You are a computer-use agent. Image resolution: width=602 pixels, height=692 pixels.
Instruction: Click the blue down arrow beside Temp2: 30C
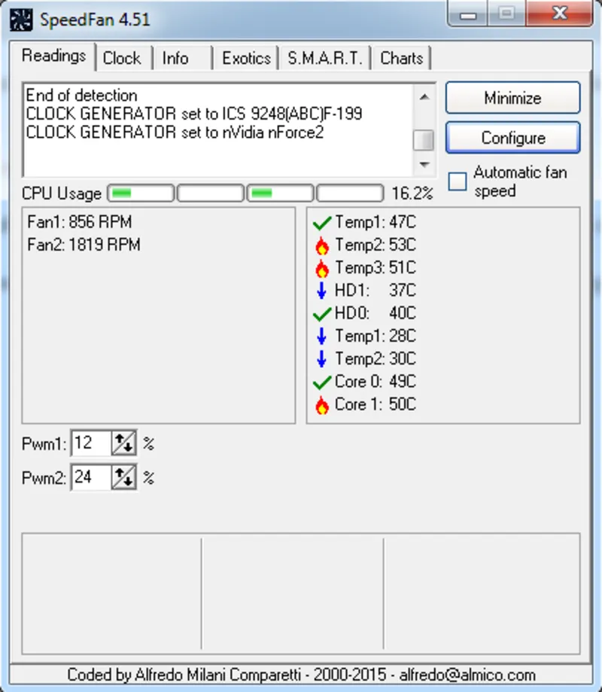tap(321, 358)
